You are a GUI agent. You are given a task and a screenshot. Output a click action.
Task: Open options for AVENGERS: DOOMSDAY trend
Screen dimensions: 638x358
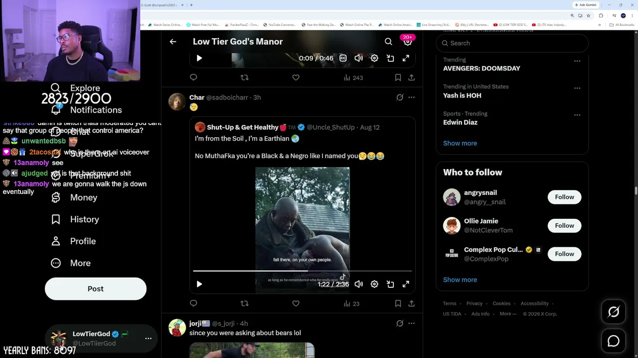click(577, 61)
